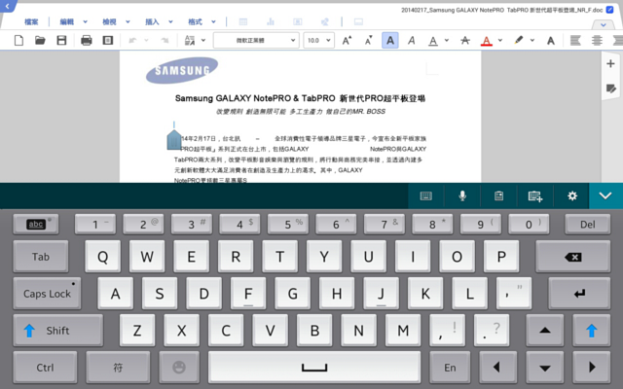Toggle the left Shift key
623x389 pixels.
57,331
